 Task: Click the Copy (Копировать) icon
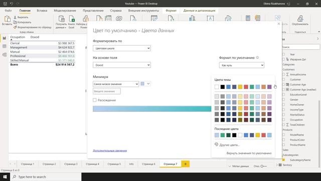15,22
